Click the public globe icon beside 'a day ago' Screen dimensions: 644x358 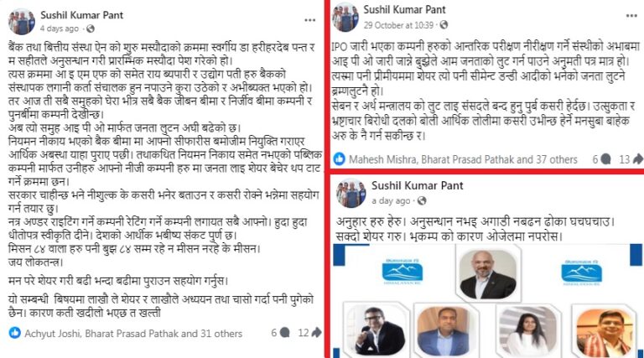pyautogui.click(x=422, y=200)
